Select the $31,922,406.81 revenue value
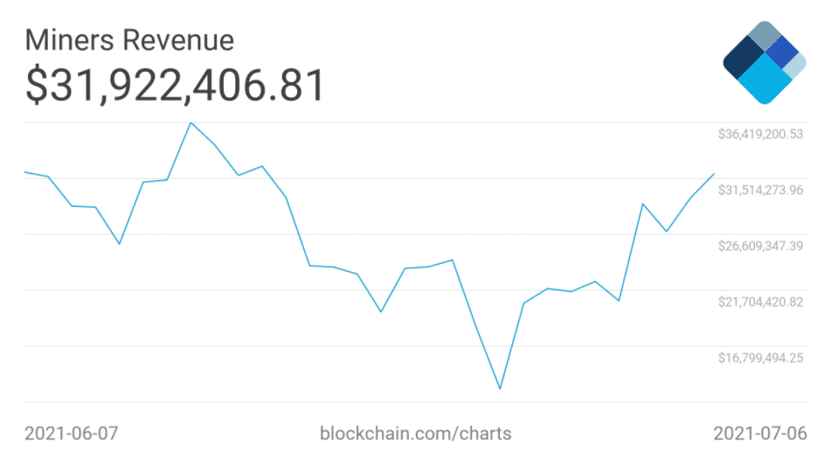The width and height of the screenshot is (831, 464). pos(176,85)
